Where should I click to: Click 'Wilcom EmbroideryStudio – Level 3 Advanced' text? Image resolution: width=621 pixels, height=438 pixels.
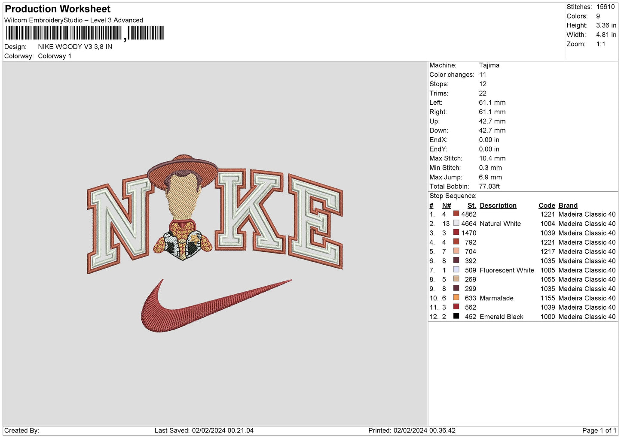click(x=73, y=20)
